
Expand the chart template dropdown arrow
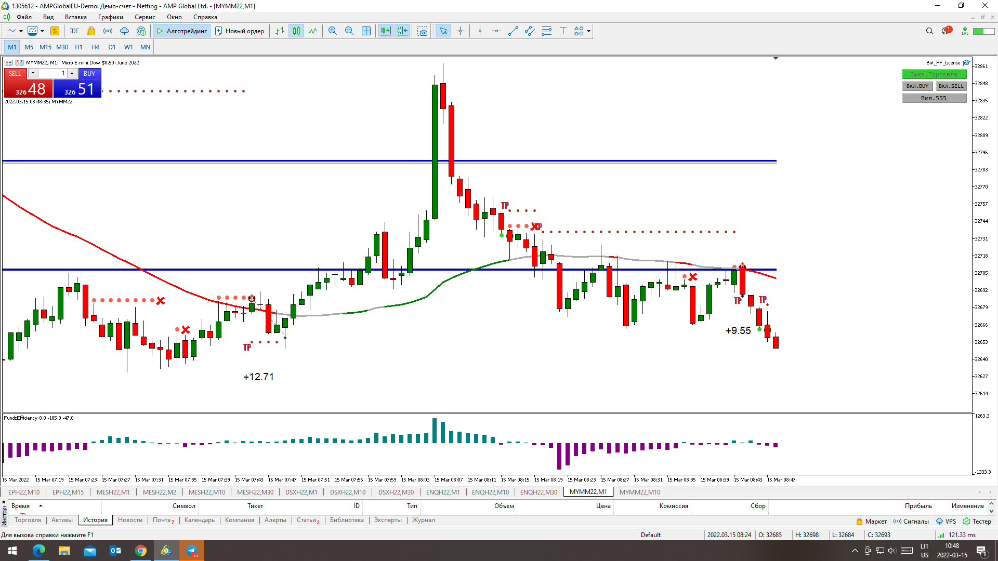42,31
